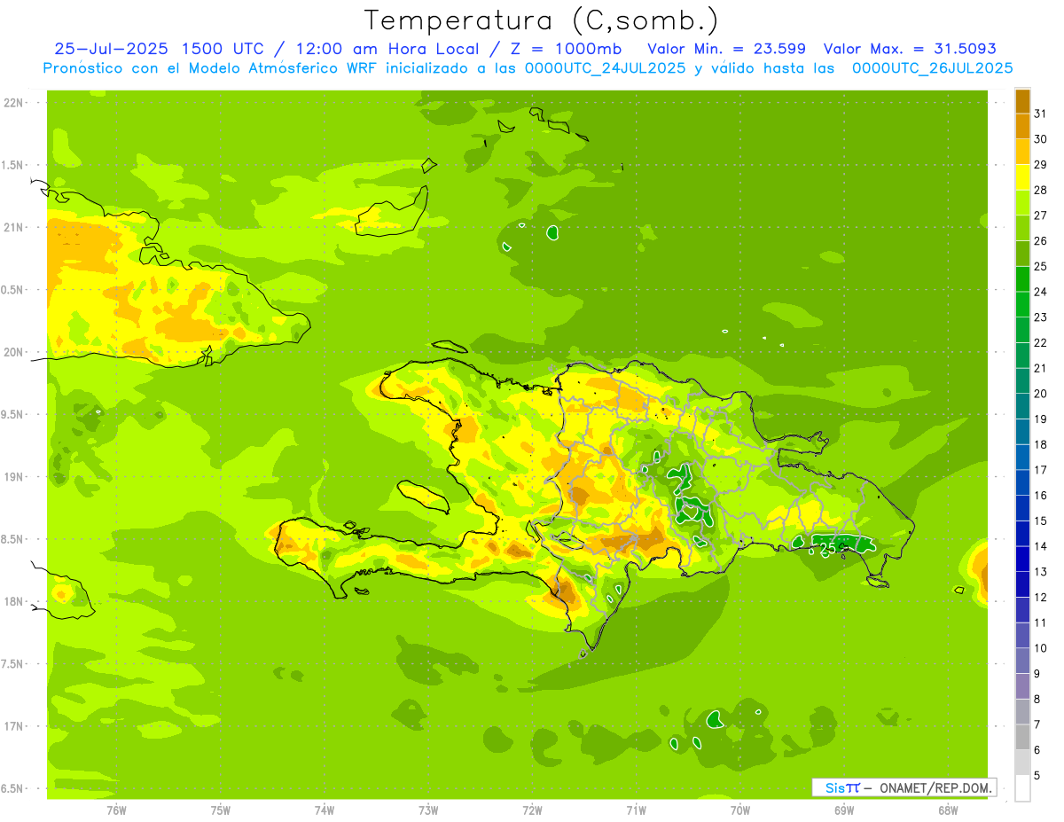Viewport: 1064px width, 822px height.
Task: Click the legend label '5'
Action: coord(1037,776)
